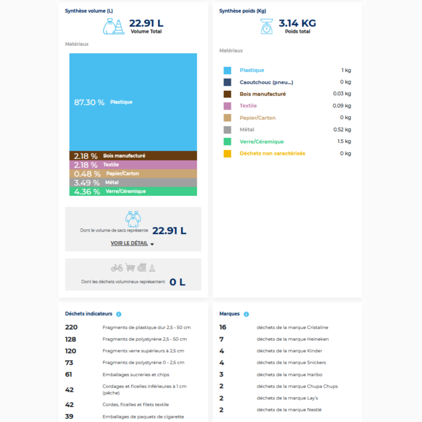Click the 3.14 KG Poids total value

298,23
